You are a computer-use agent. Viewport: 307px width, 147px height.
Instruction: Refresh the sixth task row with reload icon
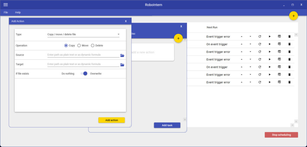point(260,74)
